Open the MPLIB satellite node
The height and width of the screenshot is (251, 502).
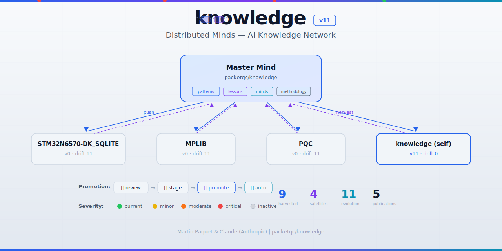[x=196, y=149]
